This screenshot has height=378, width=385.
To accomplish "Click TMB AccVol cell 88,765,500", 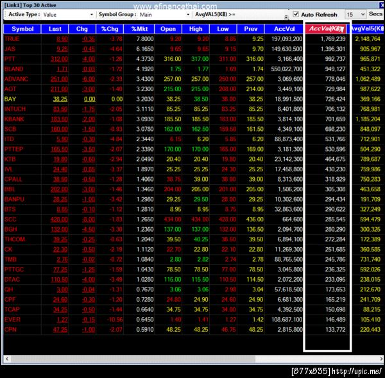I will 288,259.
